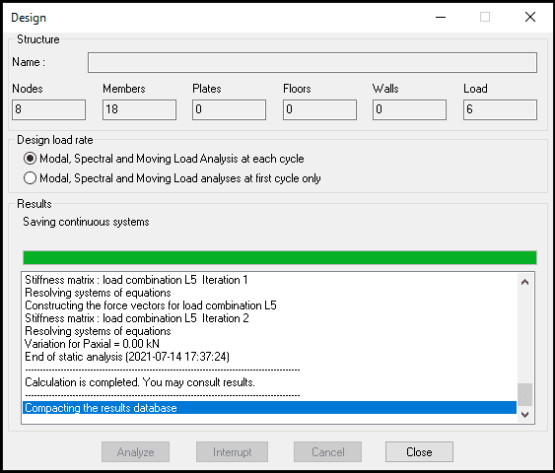Click the Members value field

139,109
